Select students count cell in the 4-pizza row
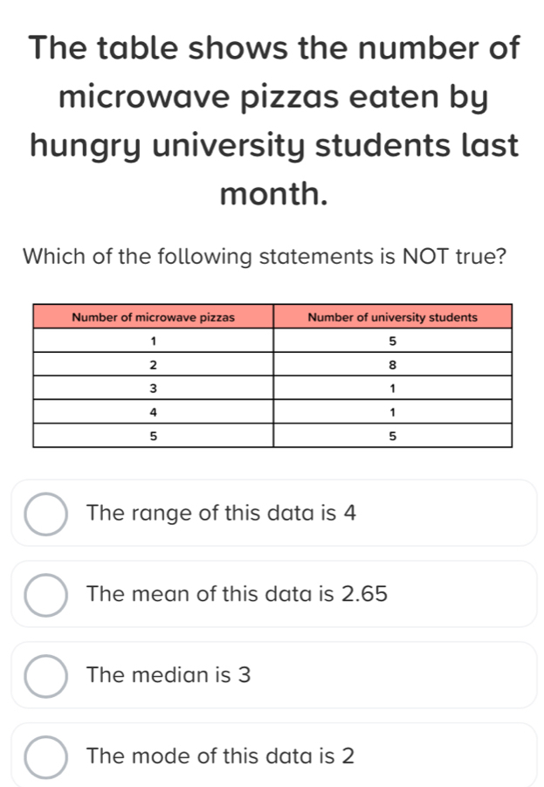This screenshot has height=787, width=544. coord(392,411)
